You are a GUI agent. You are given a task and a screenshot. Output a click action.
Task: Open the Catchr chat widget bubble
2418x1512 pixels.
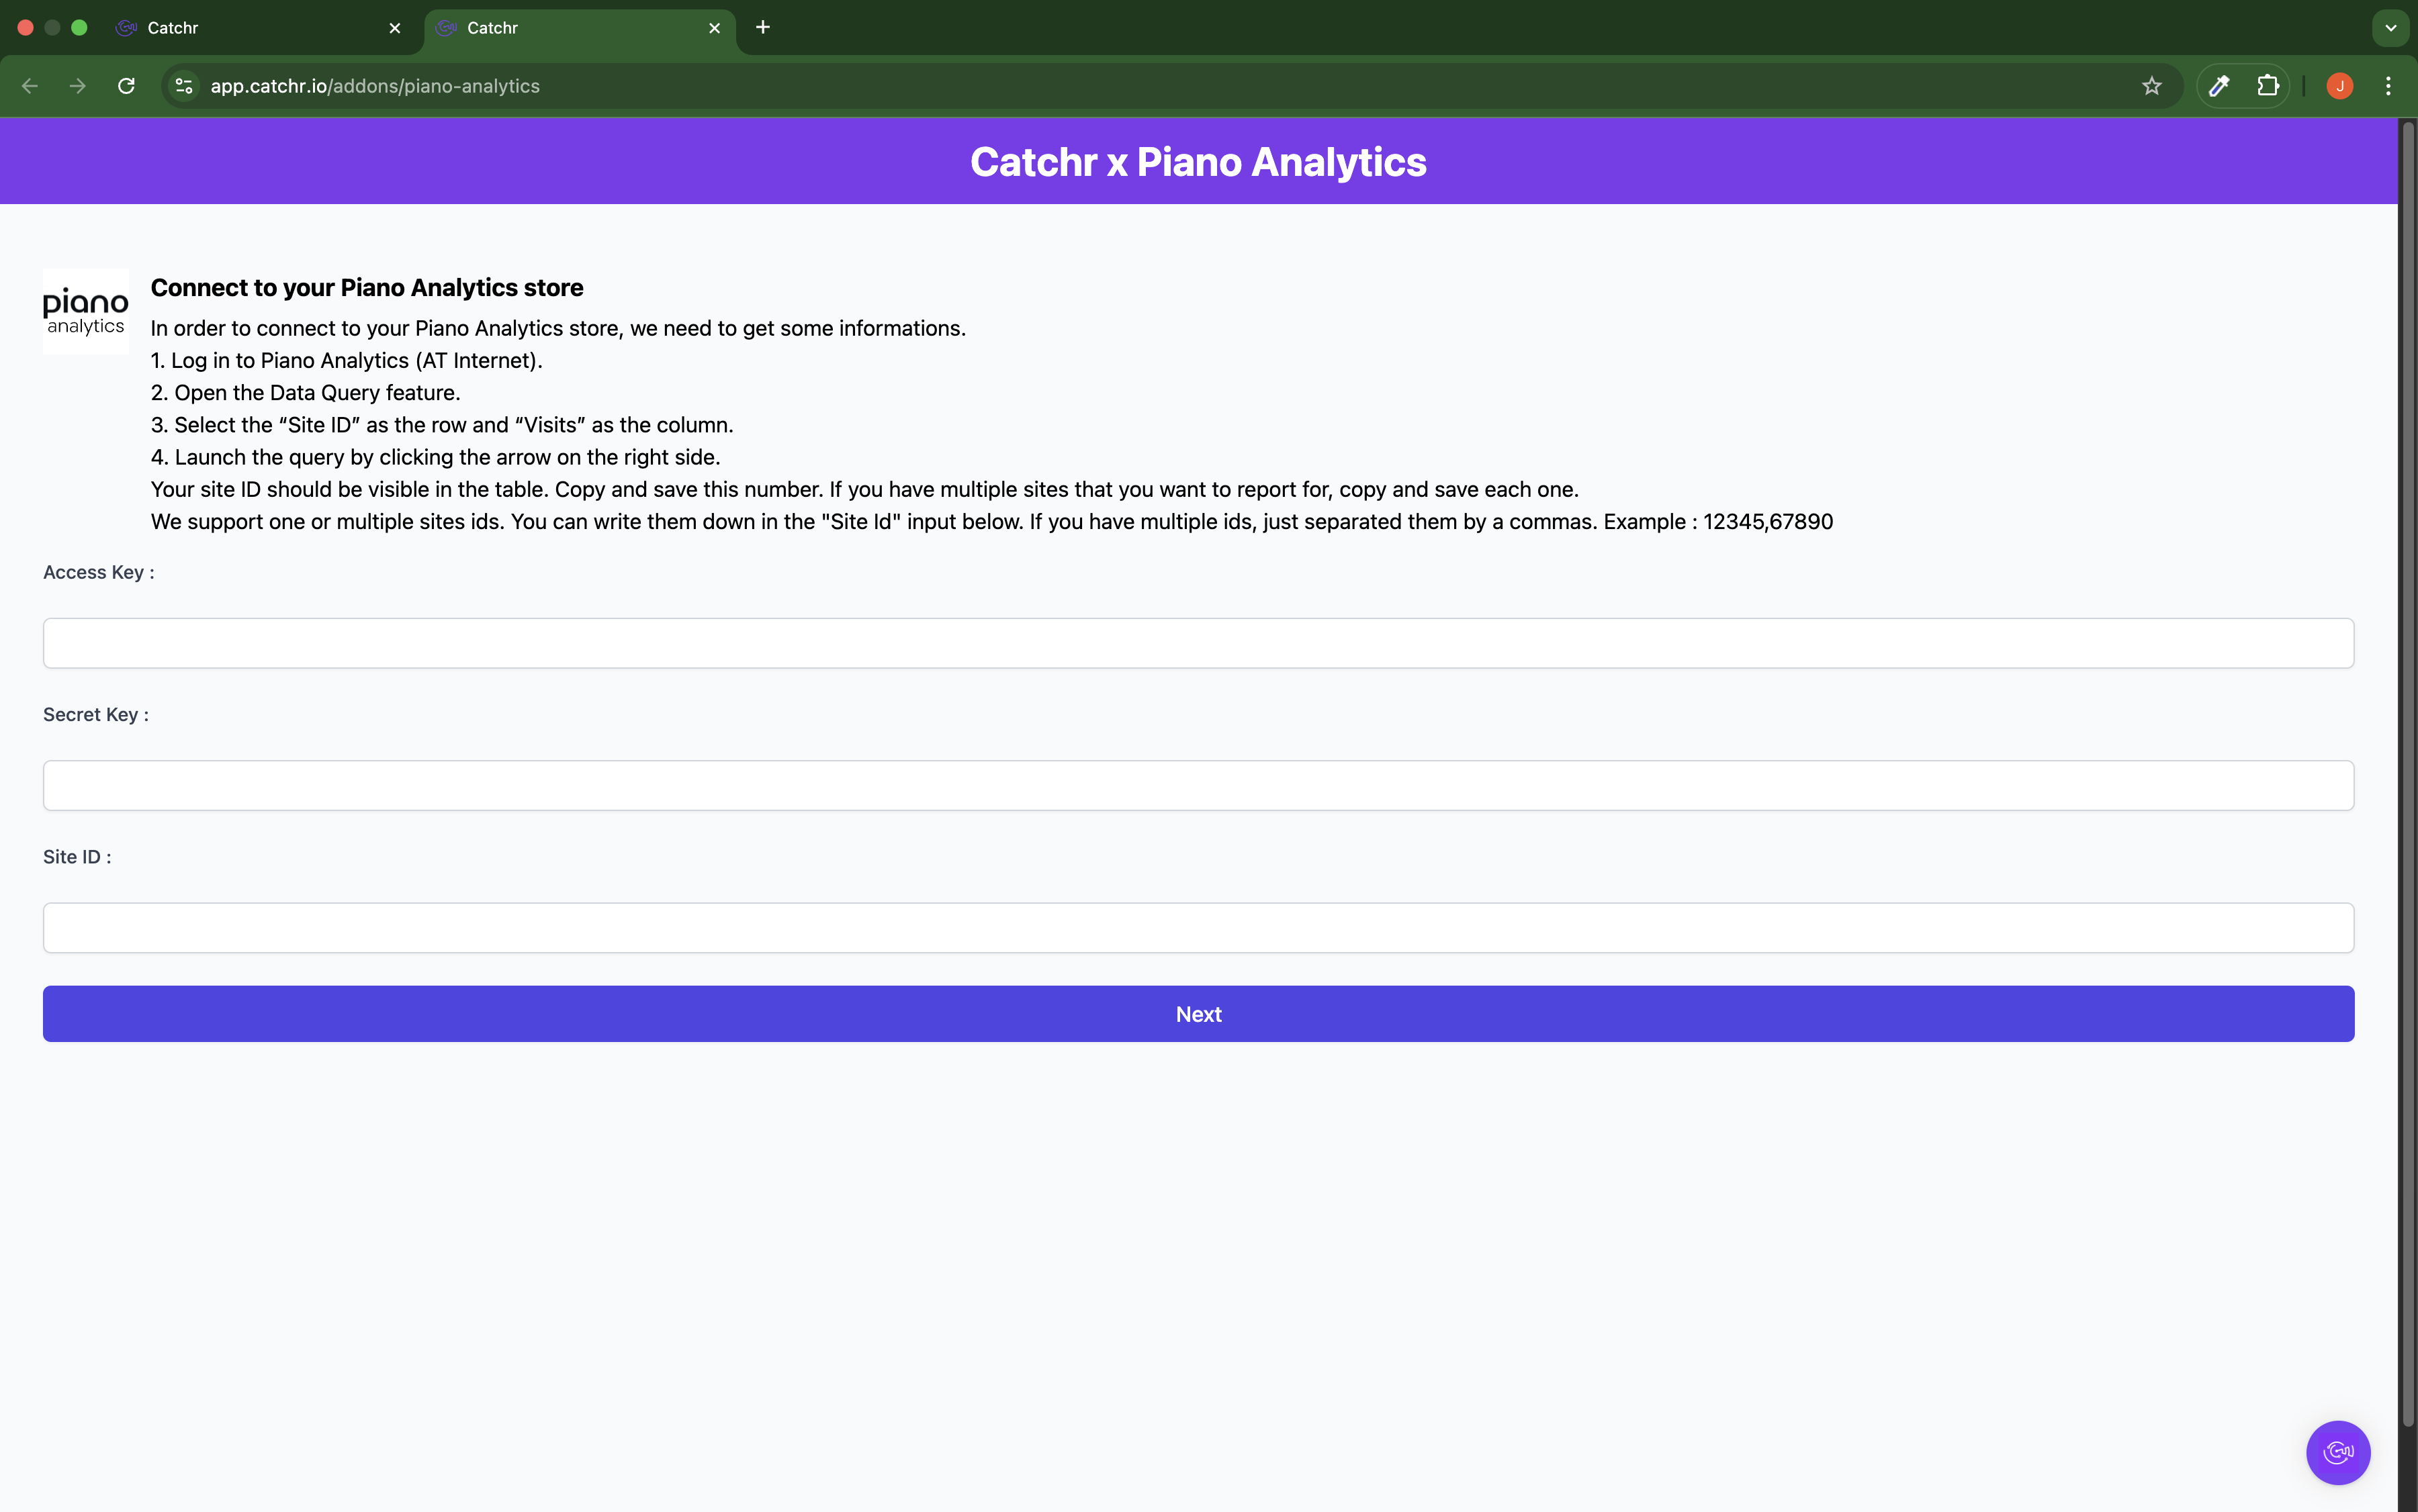pos(2338,1452)
